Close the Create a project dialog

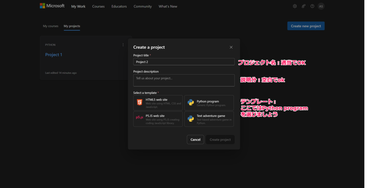pos(231,47)
